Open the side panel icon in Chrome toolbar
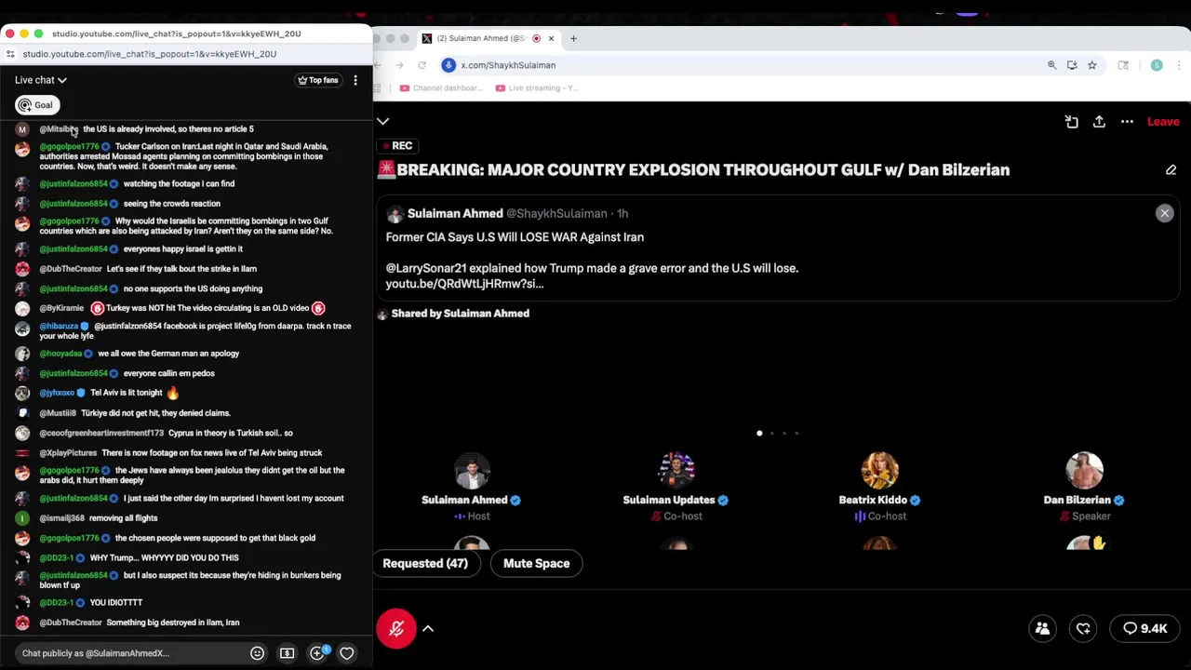 1123,65
